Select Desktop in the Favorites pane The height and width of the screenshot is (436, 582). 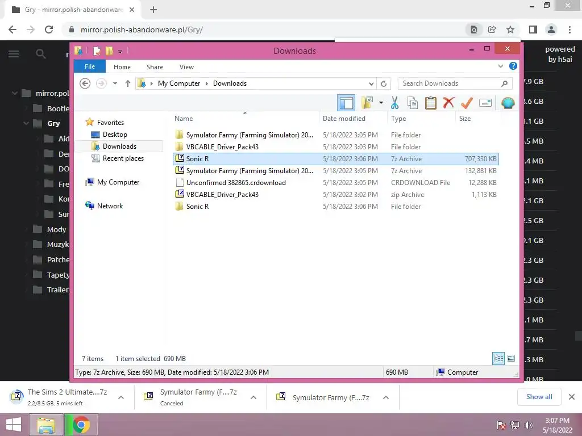(115, 134)
